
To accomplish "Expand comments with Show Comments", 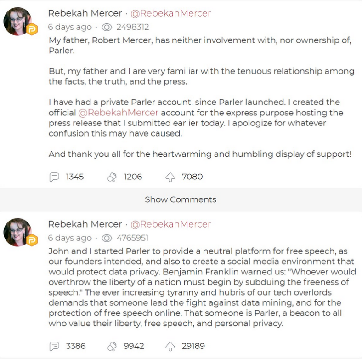I will point(181,199).
